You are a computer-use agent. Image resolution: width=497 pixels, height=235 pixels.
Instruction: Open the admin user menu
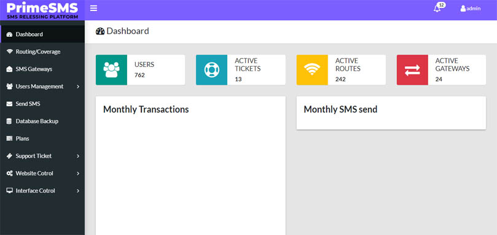(471, 9)
